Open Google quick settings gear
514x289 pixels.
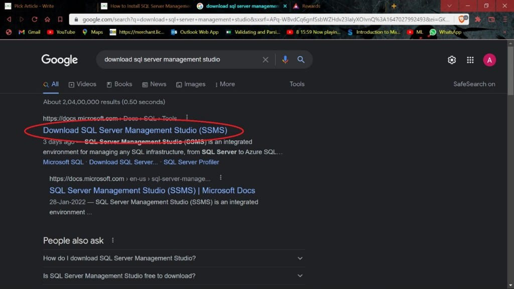(x=452, y=60)
